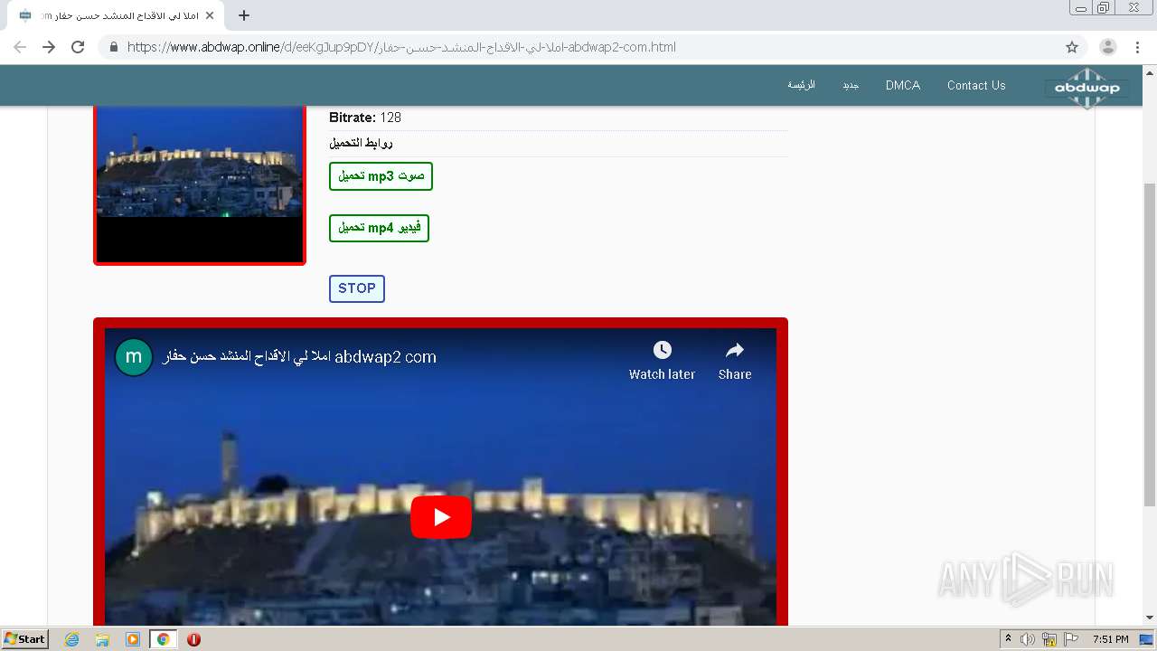Close the abdwap browser tab

pos(209,15)
